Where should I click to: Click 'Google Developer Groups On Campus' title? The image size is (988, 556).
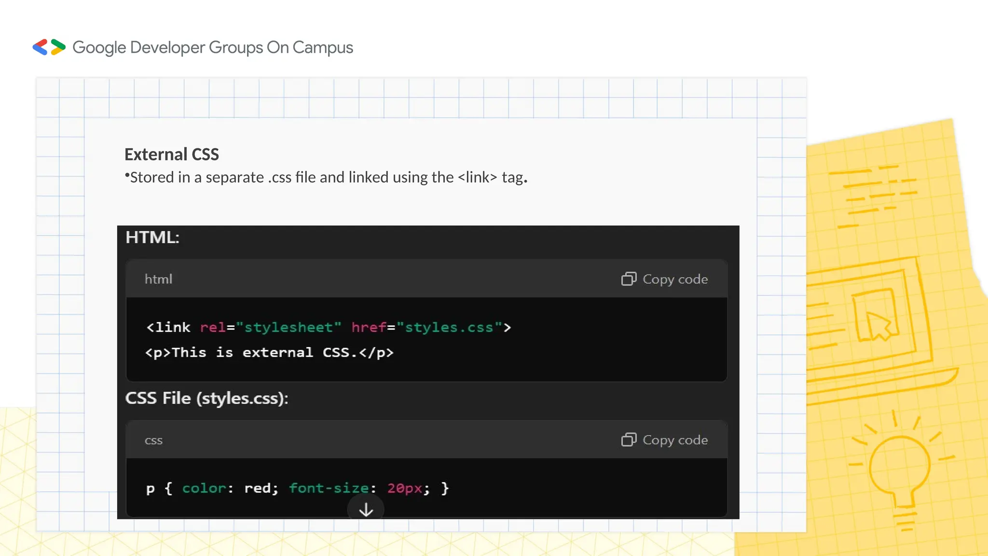[x=213, y=47]
